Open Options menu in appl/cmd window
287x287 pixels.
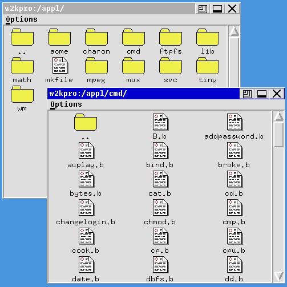click(66, 104)
